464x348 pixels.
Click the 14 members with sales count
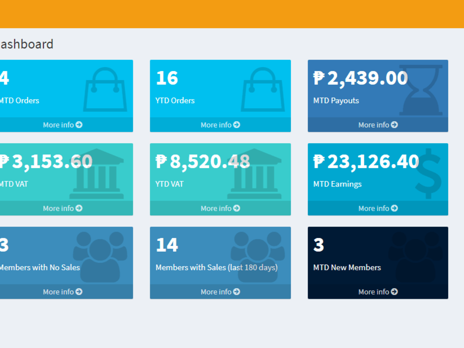click(x=167, y=245)
